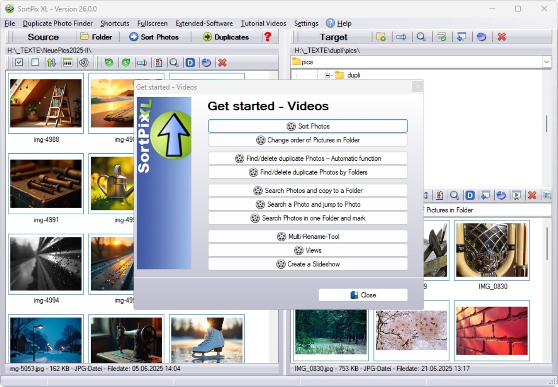The height and width of the screenshot is (387, 558).
Task: Click the picture search icon at lower toolbar end
Action: tap(547, 196)
